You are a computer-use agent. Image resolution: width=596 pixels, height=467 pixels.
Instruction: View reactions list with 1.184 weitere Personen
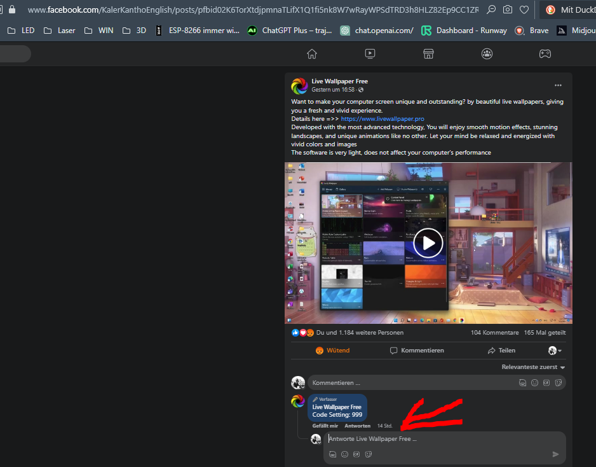[360, 333]
